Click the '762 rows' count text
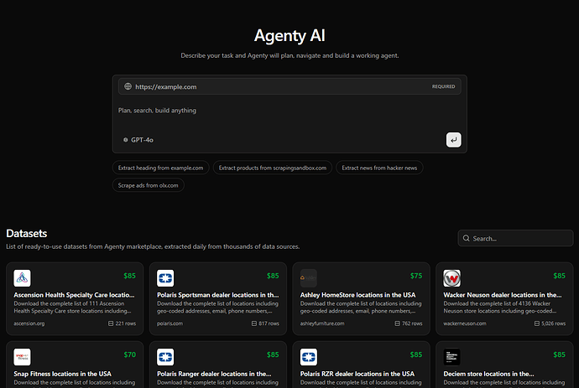The image size is (579, 388). (412, 323)
